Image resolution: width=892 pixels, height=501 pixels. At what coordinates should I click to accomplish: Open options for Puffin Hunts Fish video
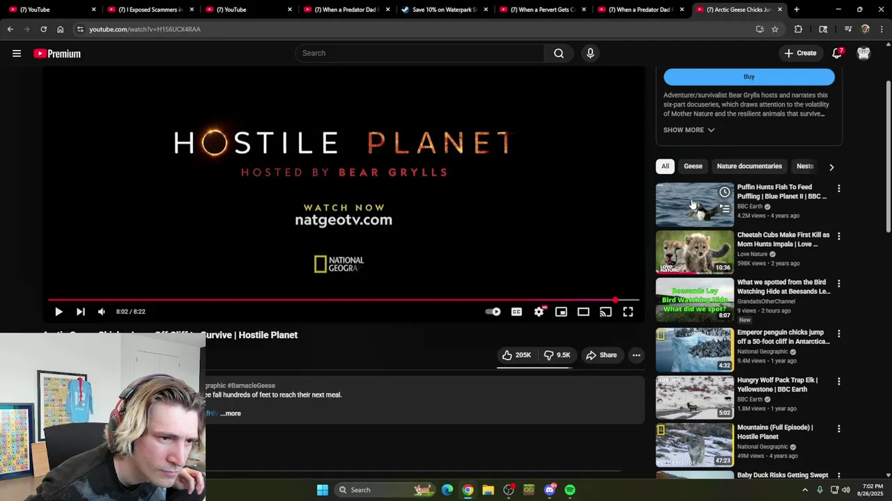point(839,189)
